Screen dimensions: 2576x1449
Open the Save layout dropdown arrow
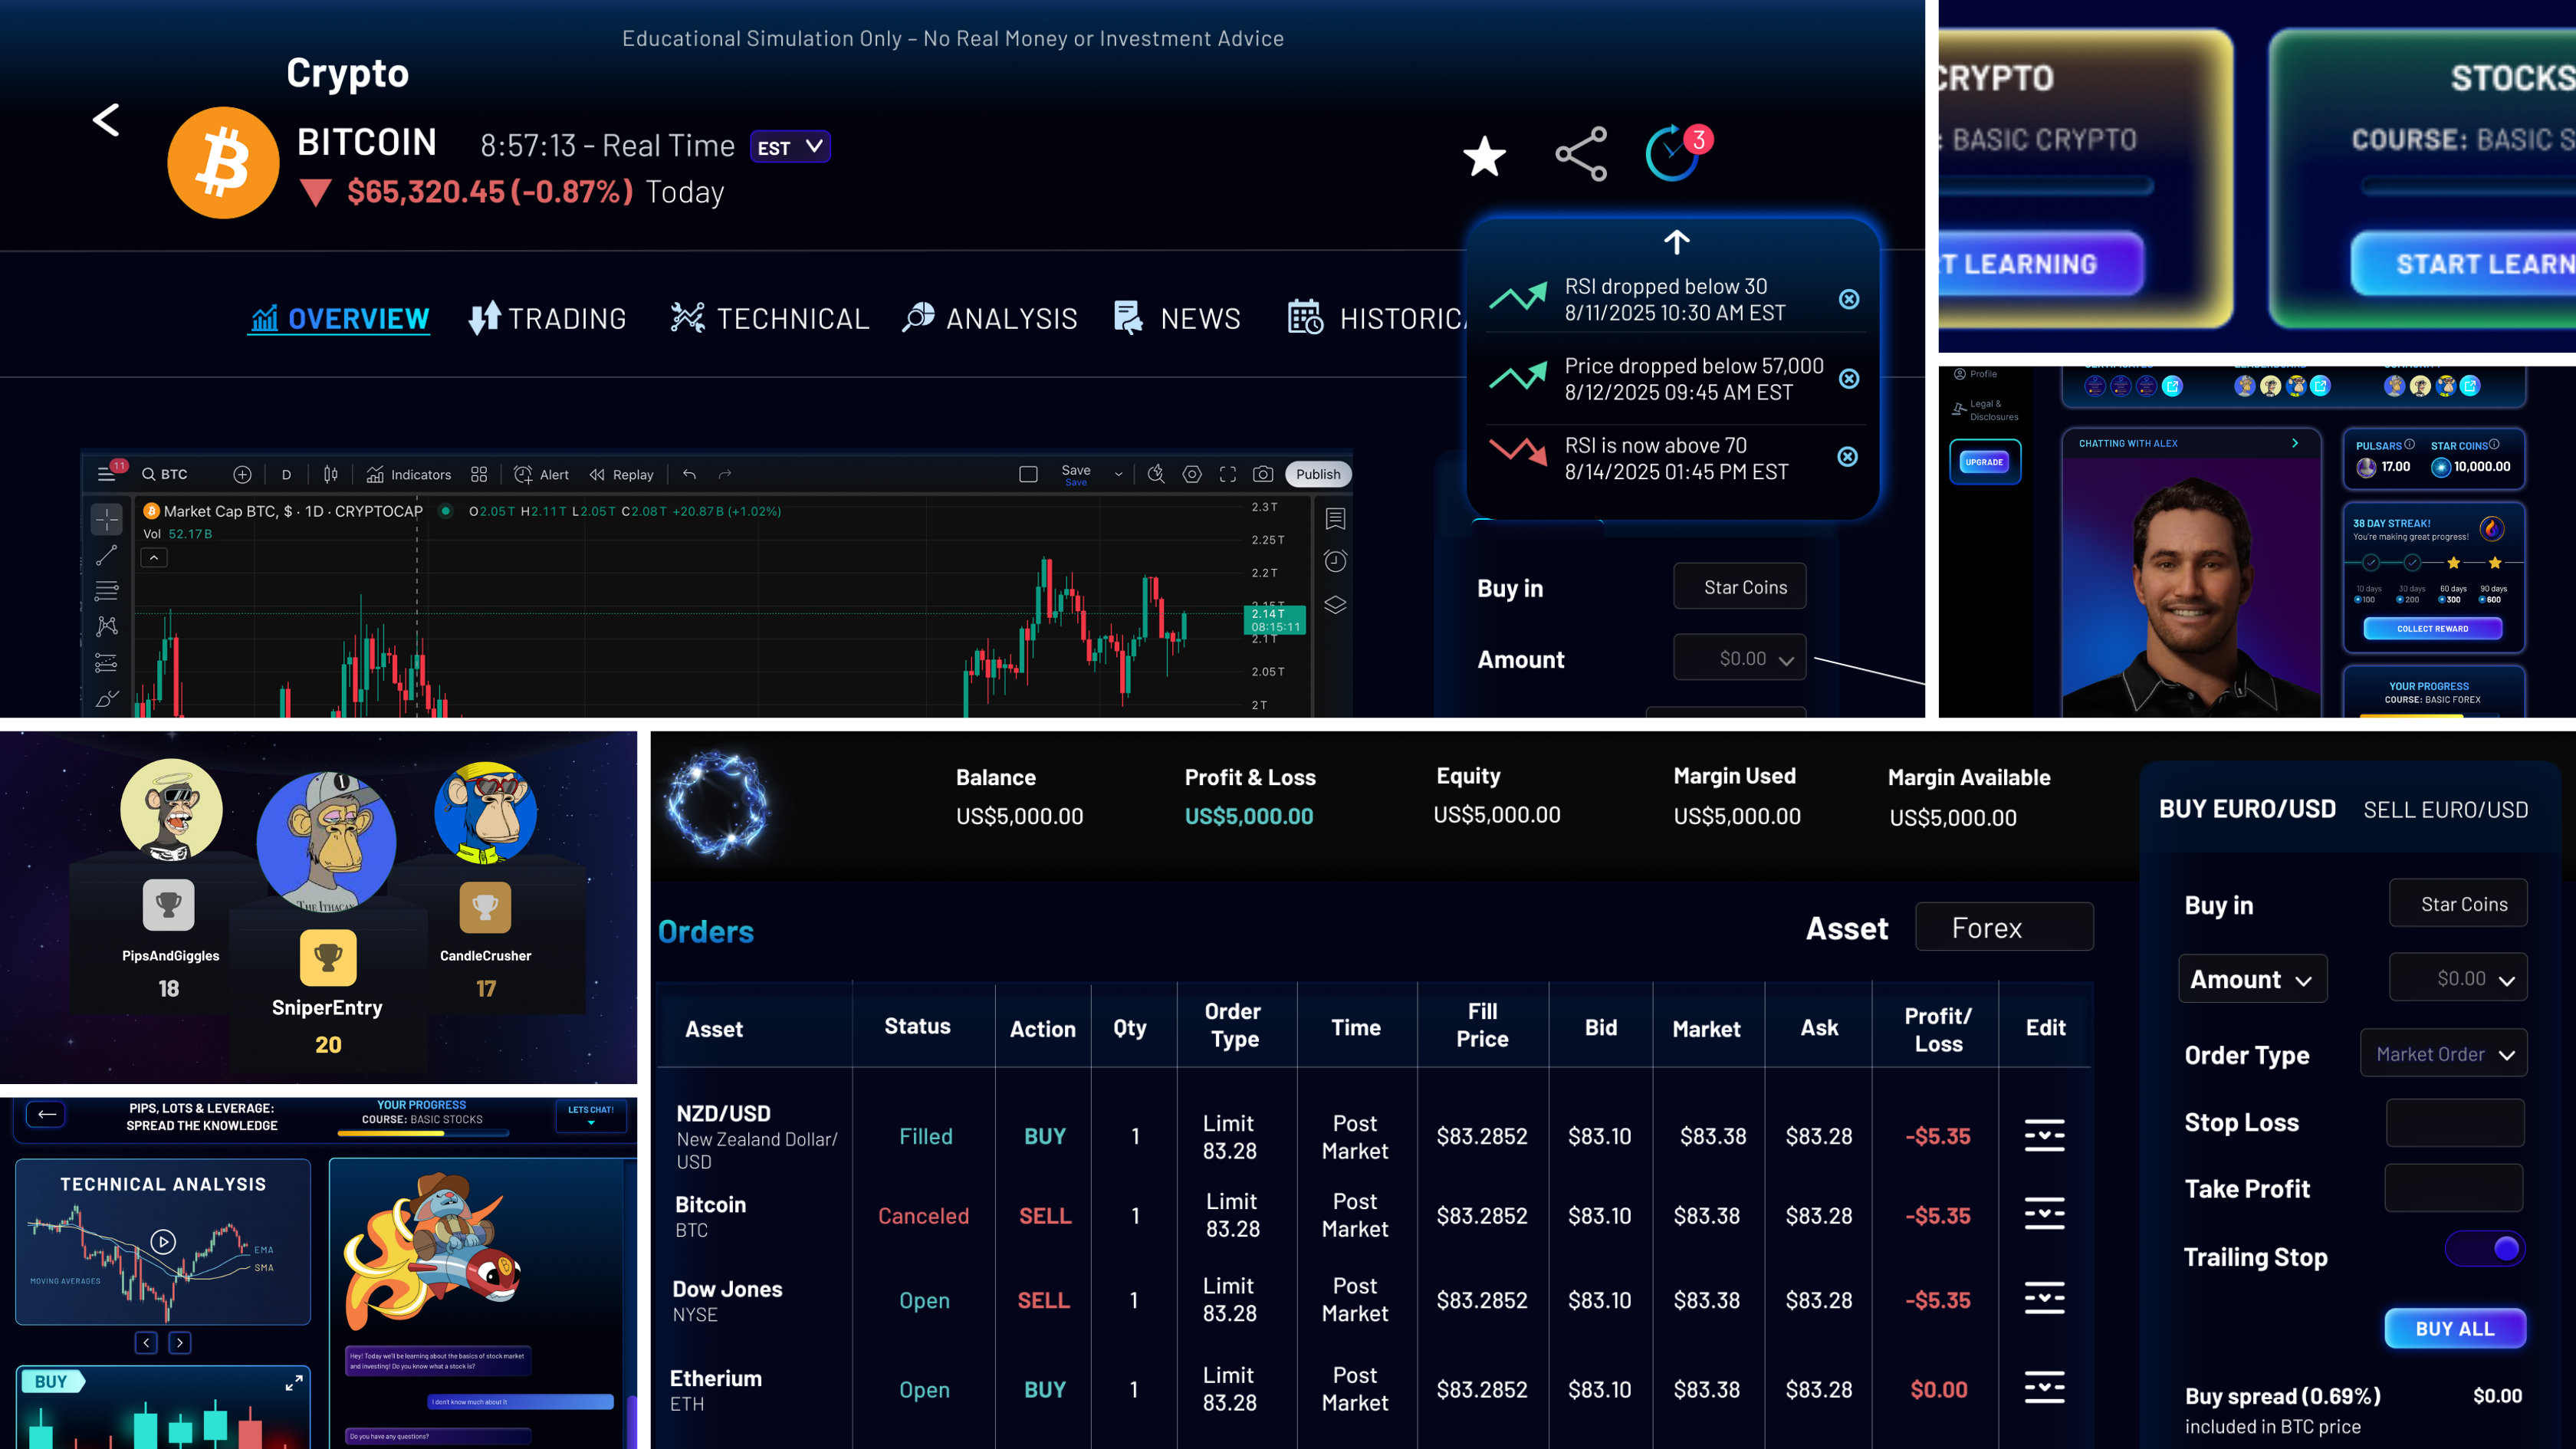[x=1119, y=474]
